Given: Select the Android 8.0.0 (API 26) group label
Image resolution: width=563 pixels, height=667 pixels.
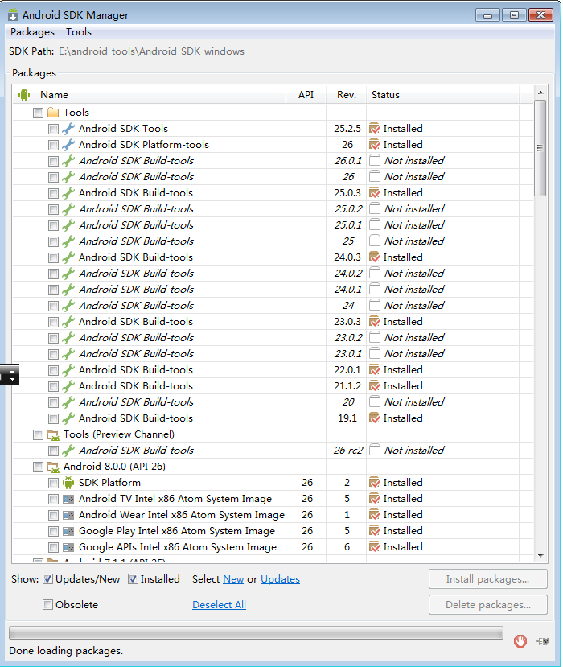Looking at the screenshot, I should pyautogui.click(x=114, y=467).
